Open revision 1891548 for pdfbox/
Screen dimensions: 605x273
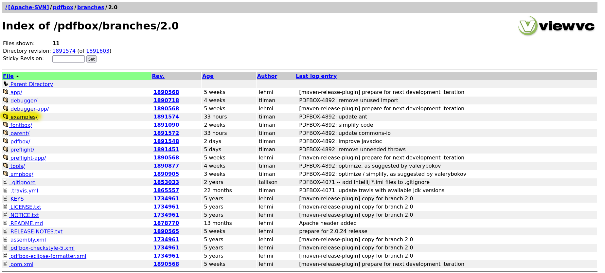pyautogui.click(x=166, y=141)
